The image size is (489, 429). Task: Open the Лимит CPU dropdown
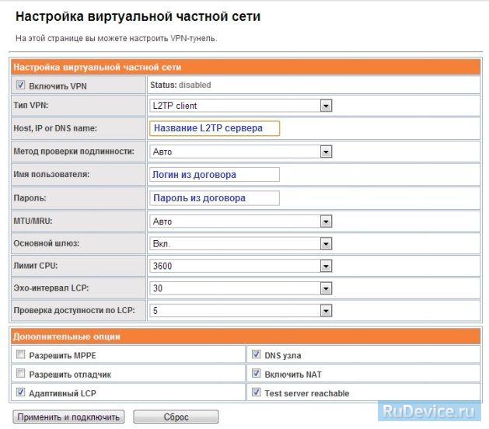239,266
